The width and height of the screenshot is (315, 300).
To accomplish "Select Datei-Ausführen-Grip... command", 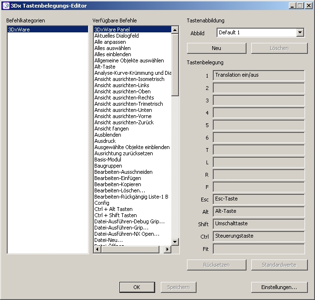I will coord(132,228).
